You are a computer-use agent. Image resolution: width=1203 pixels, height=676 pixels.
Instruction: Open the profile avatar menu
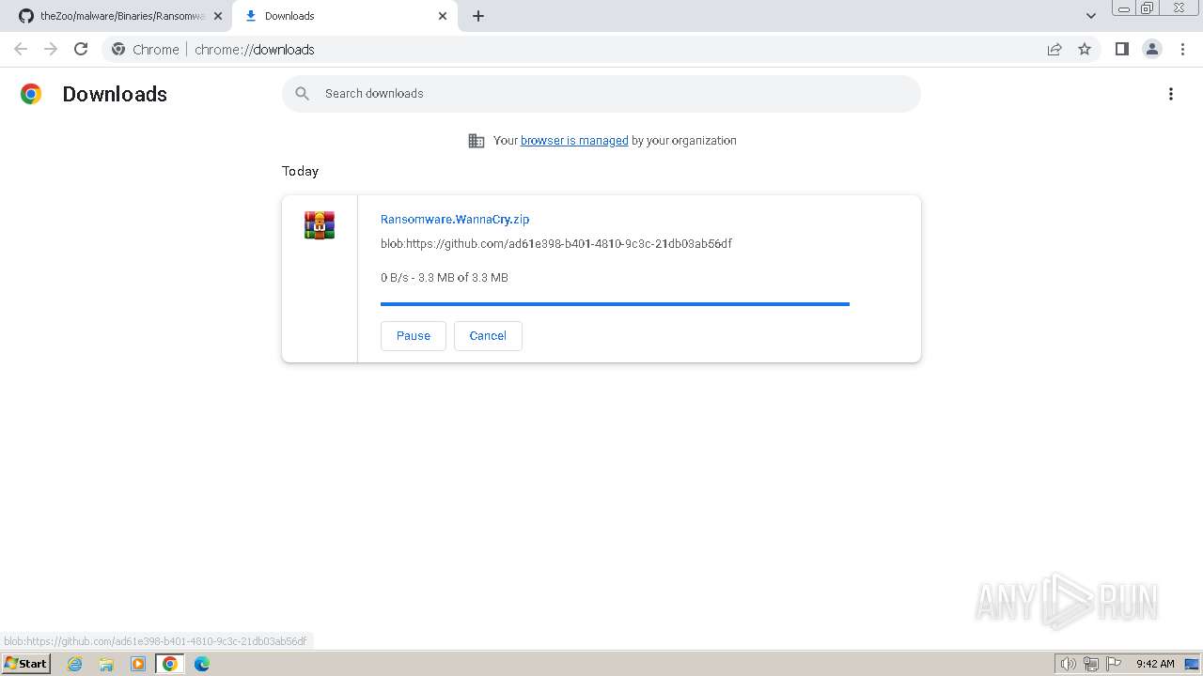click(1152, 50)
